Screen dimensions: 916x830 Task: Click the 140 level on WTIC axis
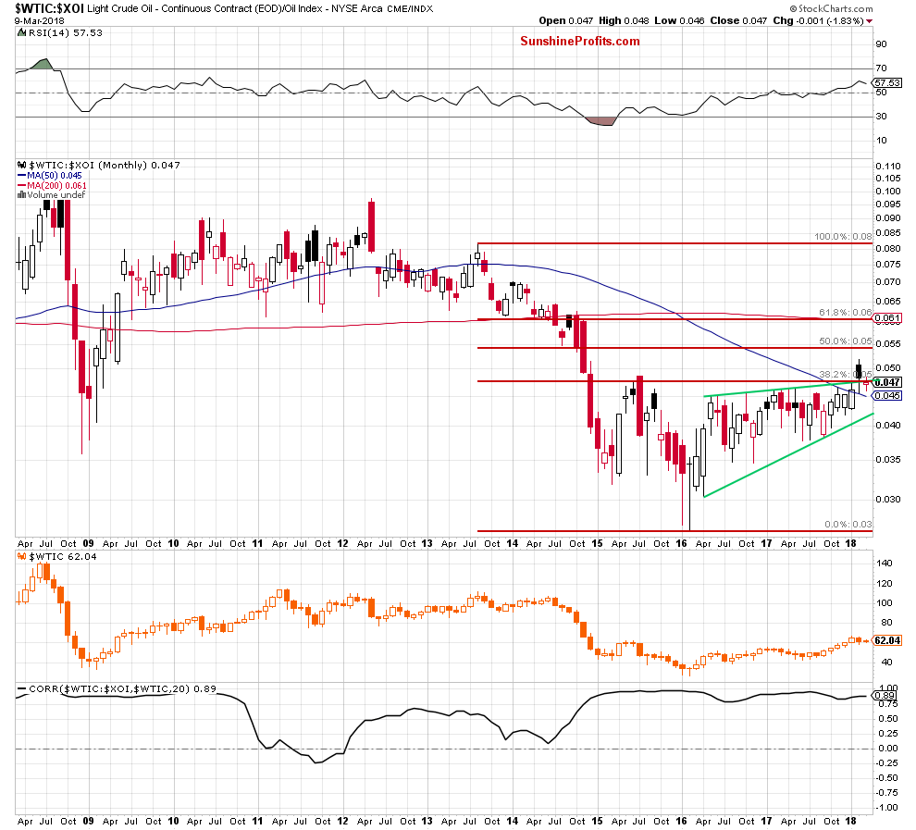(x=885, y=564)
